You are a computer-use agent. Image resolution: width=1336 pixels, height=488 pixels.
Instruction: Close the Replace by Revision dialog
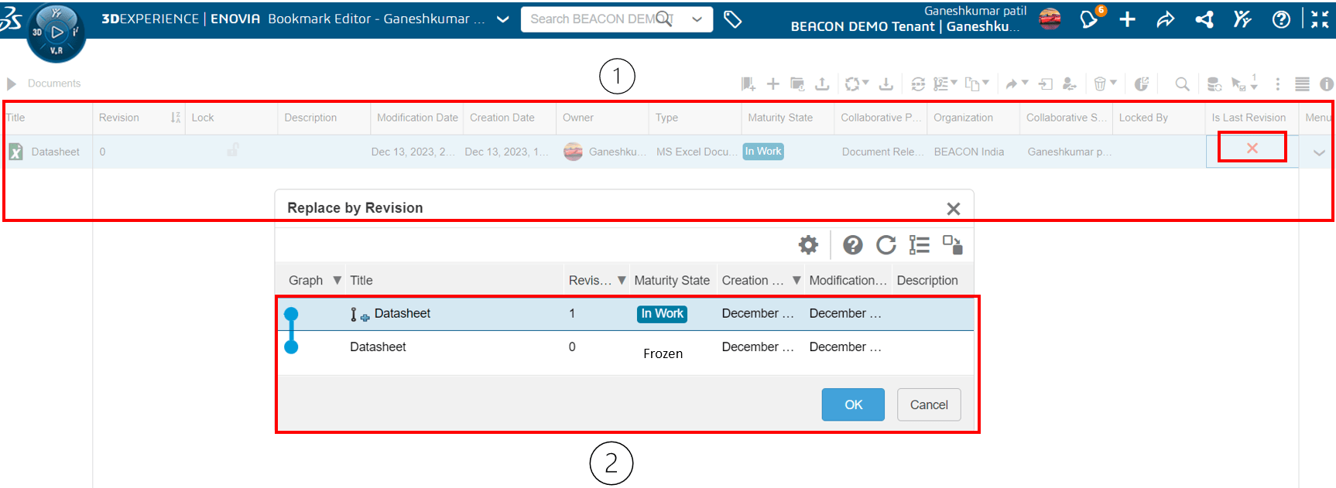click(954, 209)
